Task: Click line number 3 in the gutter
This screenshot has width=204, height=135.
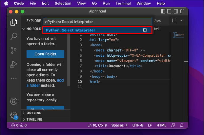Action: 81,45
